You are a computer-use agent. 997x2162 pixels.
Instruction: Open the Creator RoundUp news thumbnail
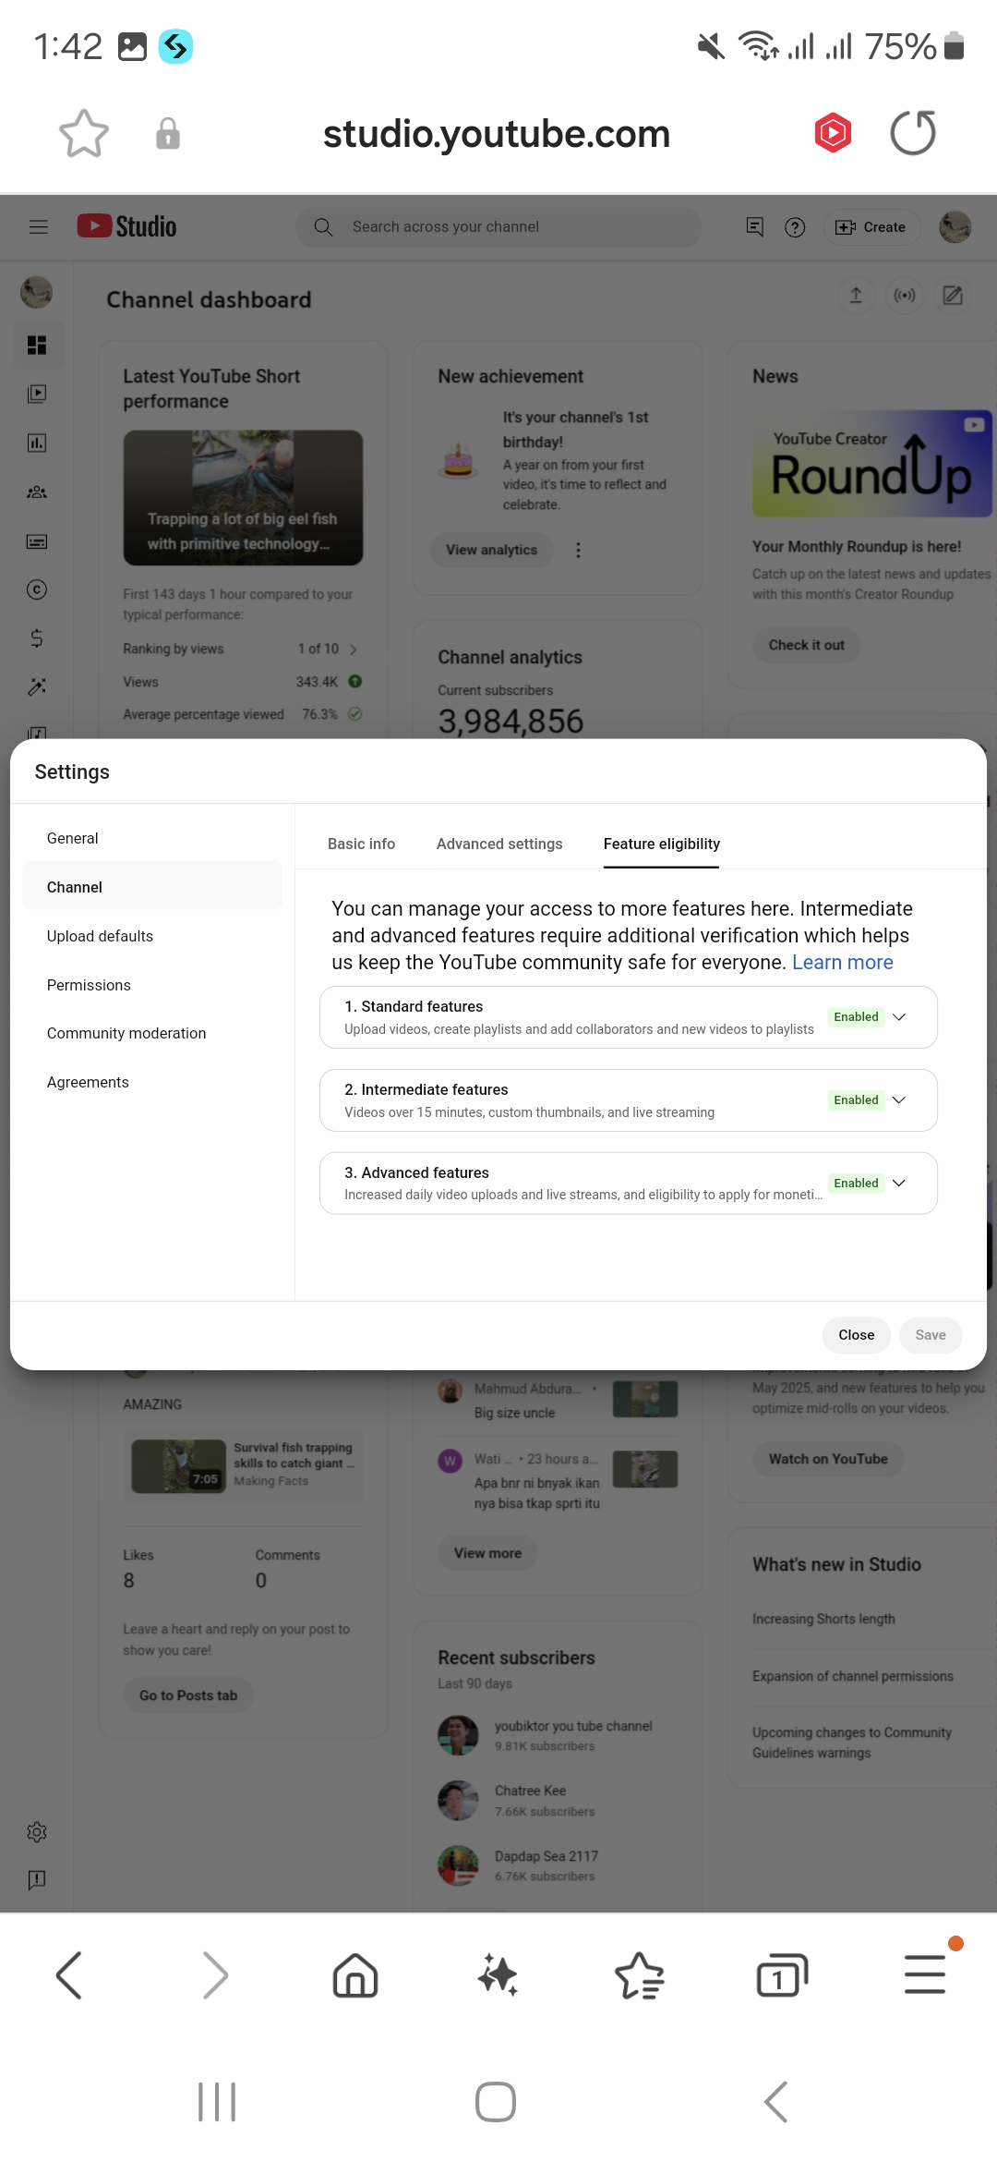click(x=872, y=463)
